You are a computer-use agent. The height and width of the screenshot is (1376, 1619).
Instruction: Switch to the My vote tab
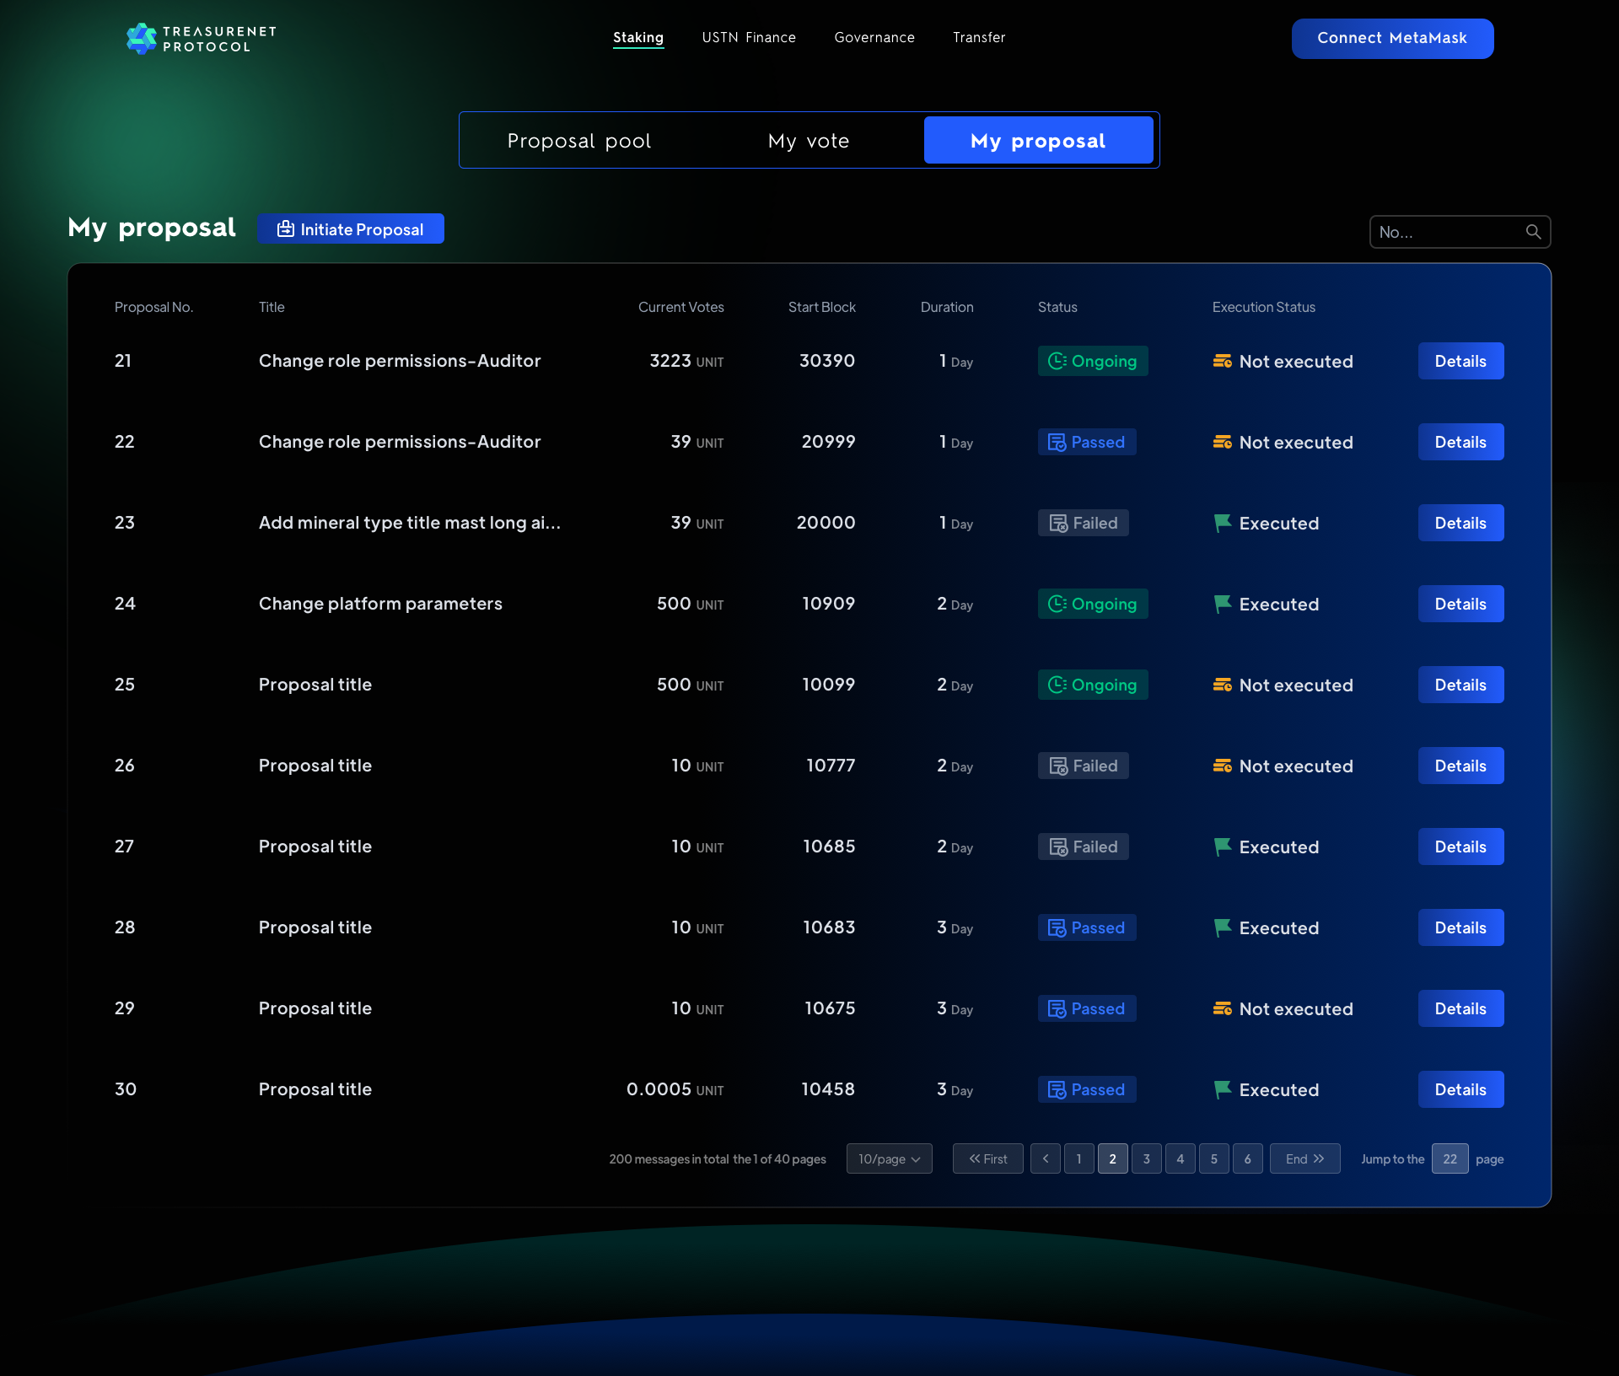pos(809,140)
